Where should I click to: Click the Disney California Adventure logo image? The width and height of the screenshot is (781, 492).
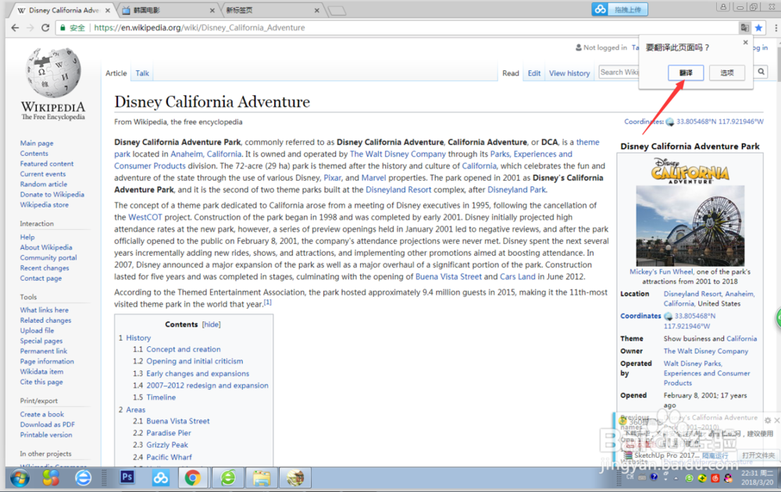point(690,171)
